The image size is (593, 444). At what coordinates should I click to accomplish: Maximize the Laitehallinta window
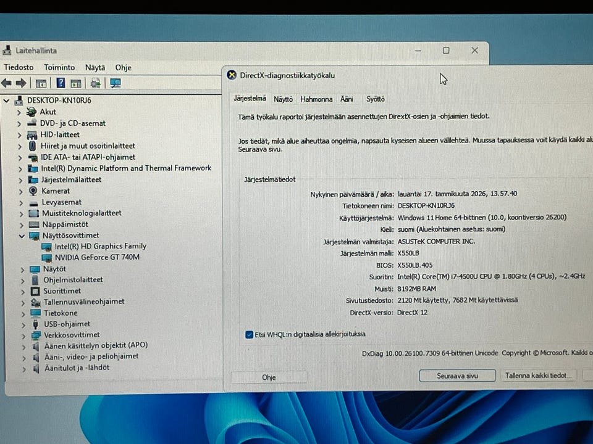(446, 50)
